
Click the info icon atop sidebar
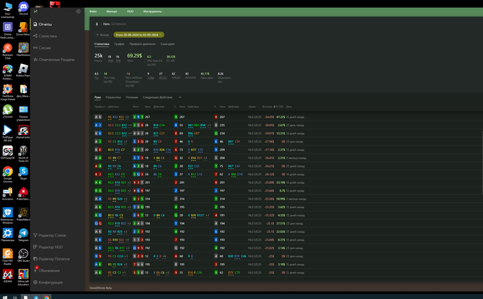[78, 12]
